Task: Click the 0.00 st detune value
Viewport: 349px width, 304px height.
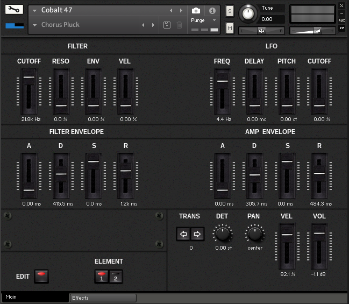Action: point(224,248)
